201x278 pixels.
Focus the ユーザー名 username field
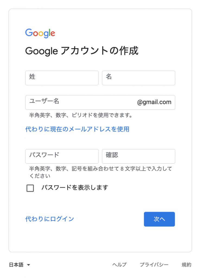pos(100,102)
